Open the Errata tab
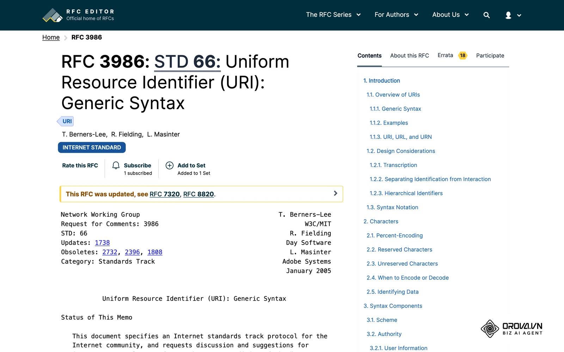Image resolution: width=564 pixels, height=352 pixels. tap(445, 55)
